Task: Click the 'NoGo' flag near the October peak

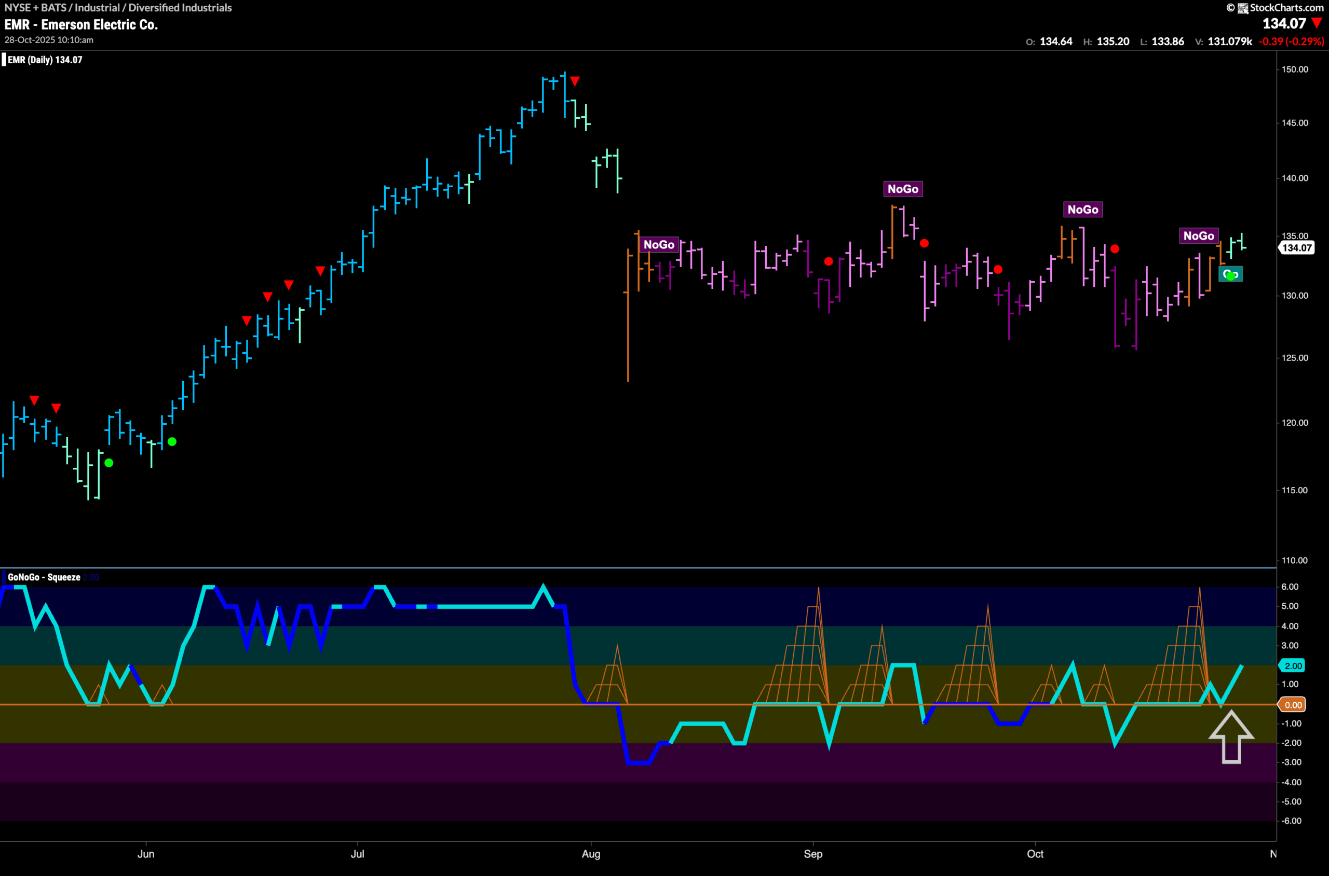Action: point(1083,210)
